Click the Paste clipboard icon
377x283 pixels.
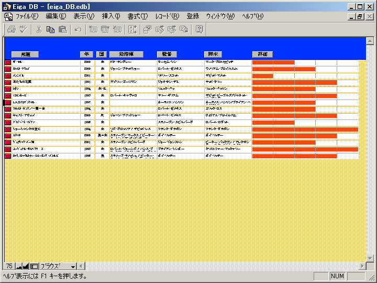click(x=63, y=29)
